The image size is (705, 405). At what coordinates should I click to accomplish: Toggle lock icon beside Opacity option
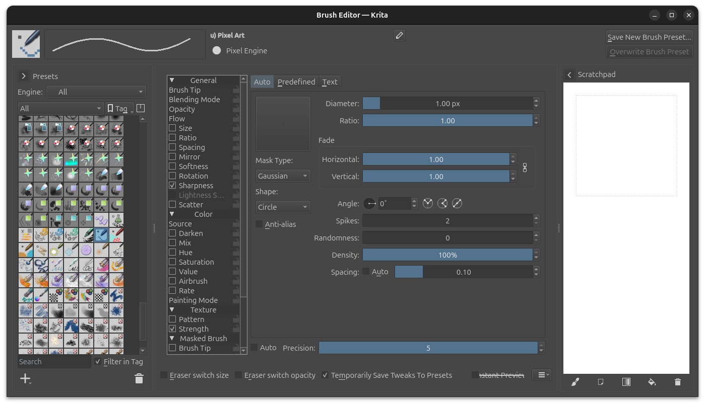coord(236,109)
